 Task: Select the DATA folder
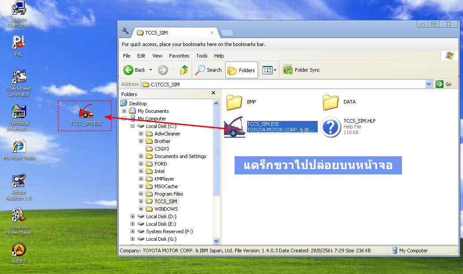[339, 102]
